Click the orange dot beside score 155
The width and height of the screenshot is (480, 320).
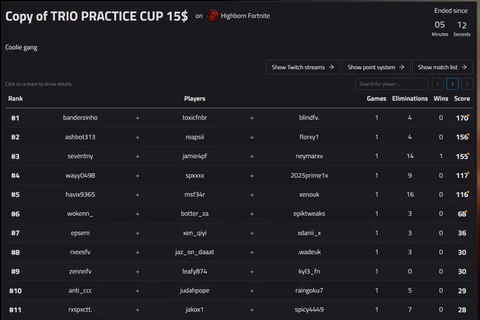click(x=469, y=154)
